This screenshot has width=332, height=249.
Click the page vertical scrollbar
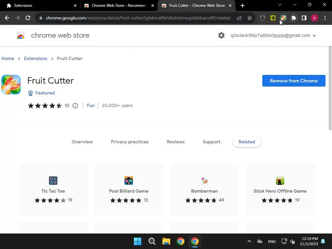click(330, 88)
